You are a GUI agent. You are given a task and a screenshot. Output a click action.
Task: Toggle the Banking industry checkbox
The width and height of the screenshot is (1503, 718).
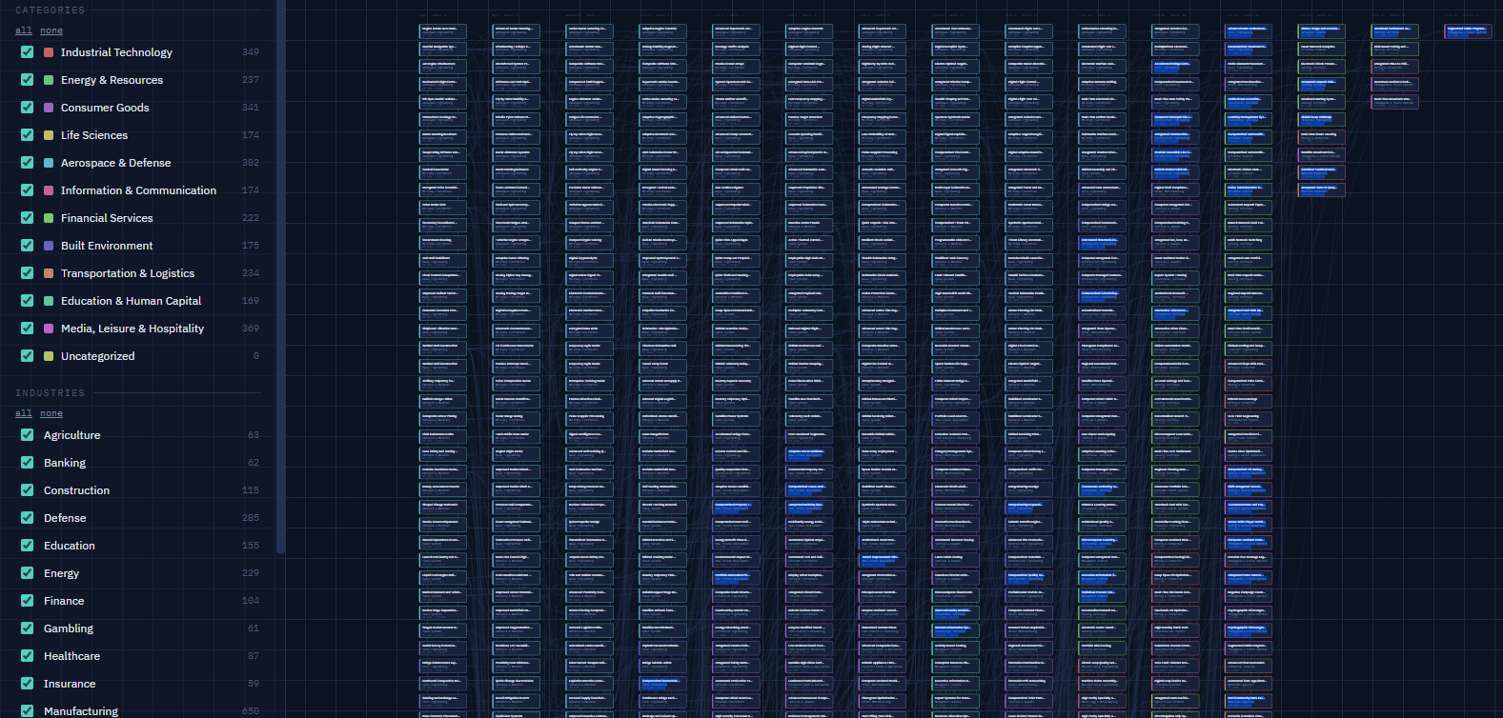click(28, 463)
